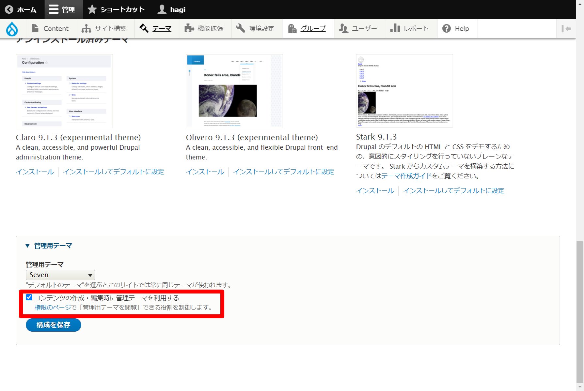Collapse the 管理用テーマ section triangle
Screen dimensions: 584x391
(x=27, y=246)
